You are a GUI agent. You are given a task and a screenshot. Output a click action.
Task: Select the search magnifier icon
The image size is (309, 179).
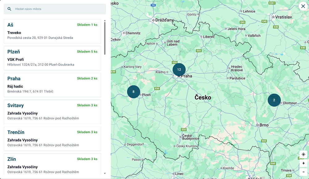[x=9, y=9]
